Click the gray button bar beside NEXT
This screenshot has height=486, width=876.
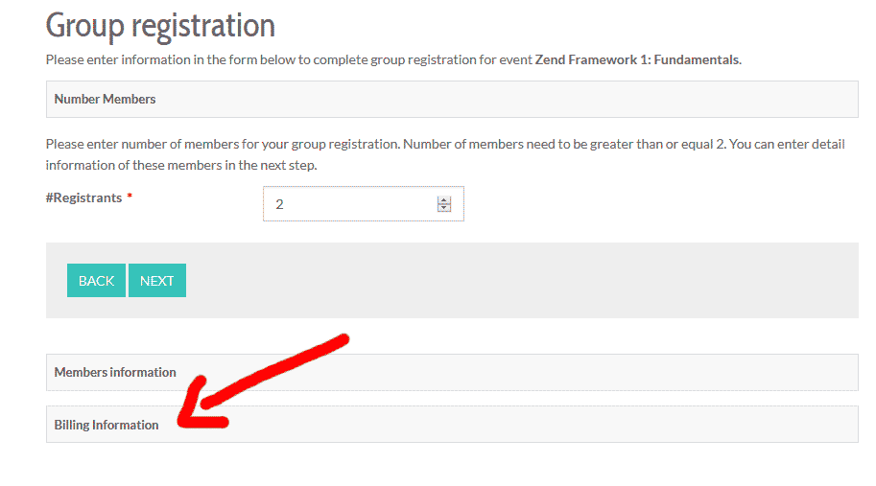(x=518, y=280)
